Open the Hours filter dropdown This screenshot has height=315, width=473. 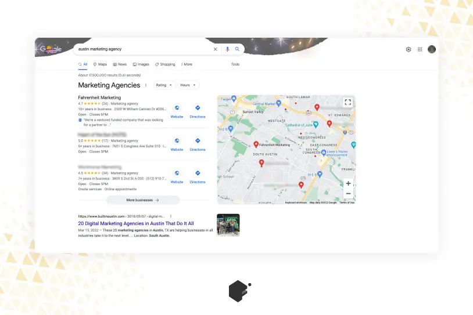click(x=188, y=85)
